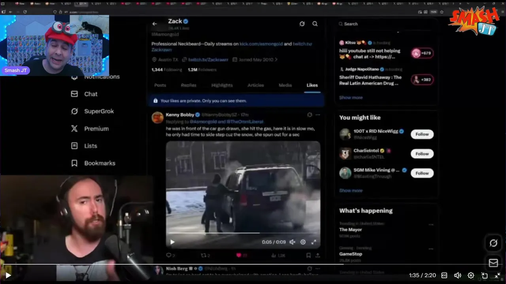Viewport: 506px width, 284px height.
Task: Open embedded tweet video settings
Action: point(303,242)
